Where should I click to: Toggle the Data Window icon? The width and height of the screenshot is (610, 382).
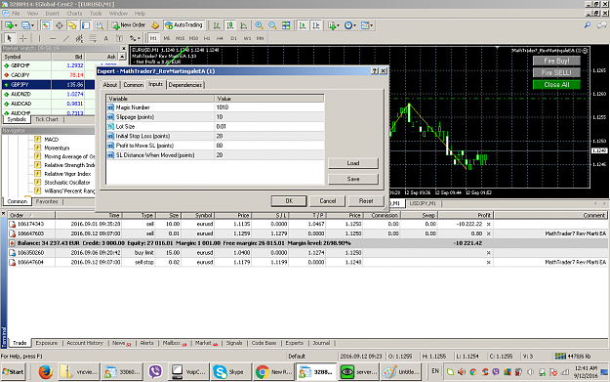click(x=60, y=25)
